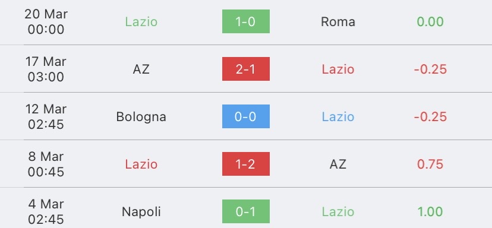Open the Roma team link
Screen dimensions: 492x228
338,21
